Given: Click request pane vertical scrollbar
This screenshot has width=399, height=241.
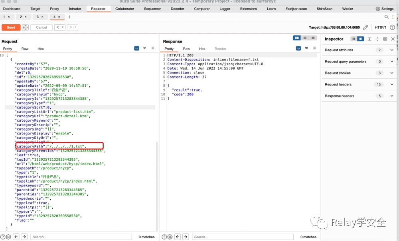Looking at the screenshot, I should 157,186.
